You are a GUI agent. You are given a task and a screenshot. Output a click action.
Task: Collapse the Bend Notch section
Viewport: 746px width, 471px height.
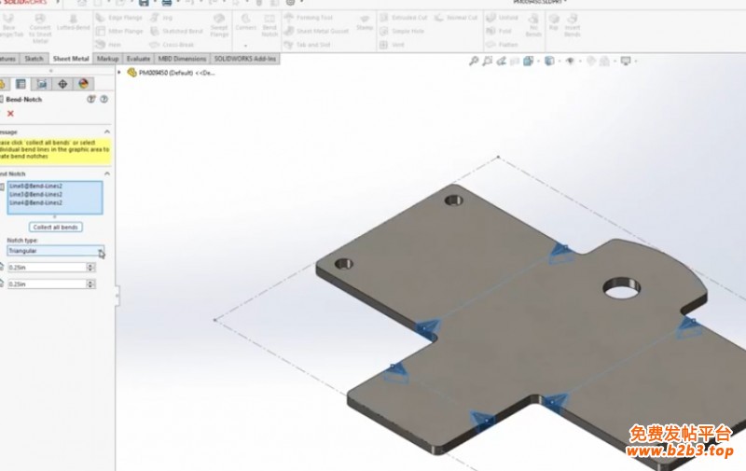point(107,173)
